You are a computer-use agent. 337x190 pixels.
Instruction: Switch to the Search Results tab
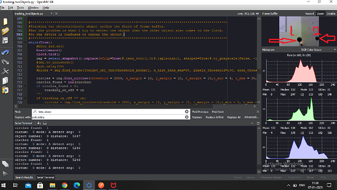[x=24, y=177]
